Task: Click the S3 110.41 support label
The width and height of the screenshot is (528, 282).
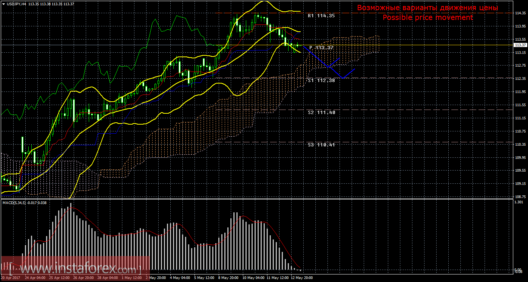Action: point(321,145)
